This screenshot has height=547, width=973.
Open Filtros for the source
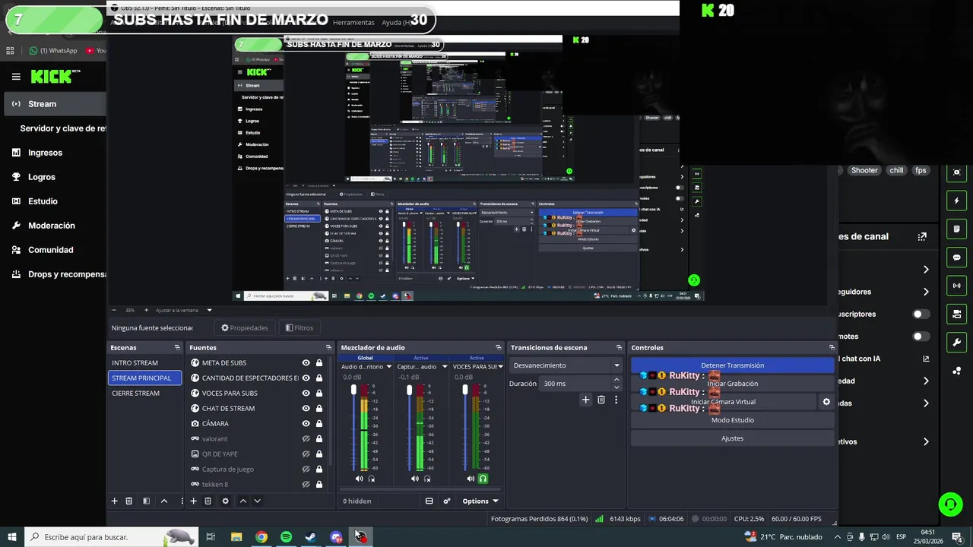click(x=300, y=327)
